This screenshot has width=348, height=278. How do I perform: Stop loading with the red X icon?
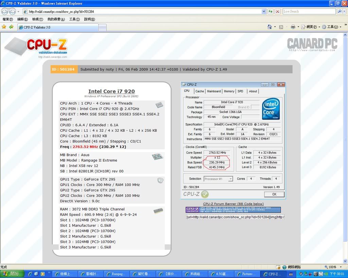(278, 11)
